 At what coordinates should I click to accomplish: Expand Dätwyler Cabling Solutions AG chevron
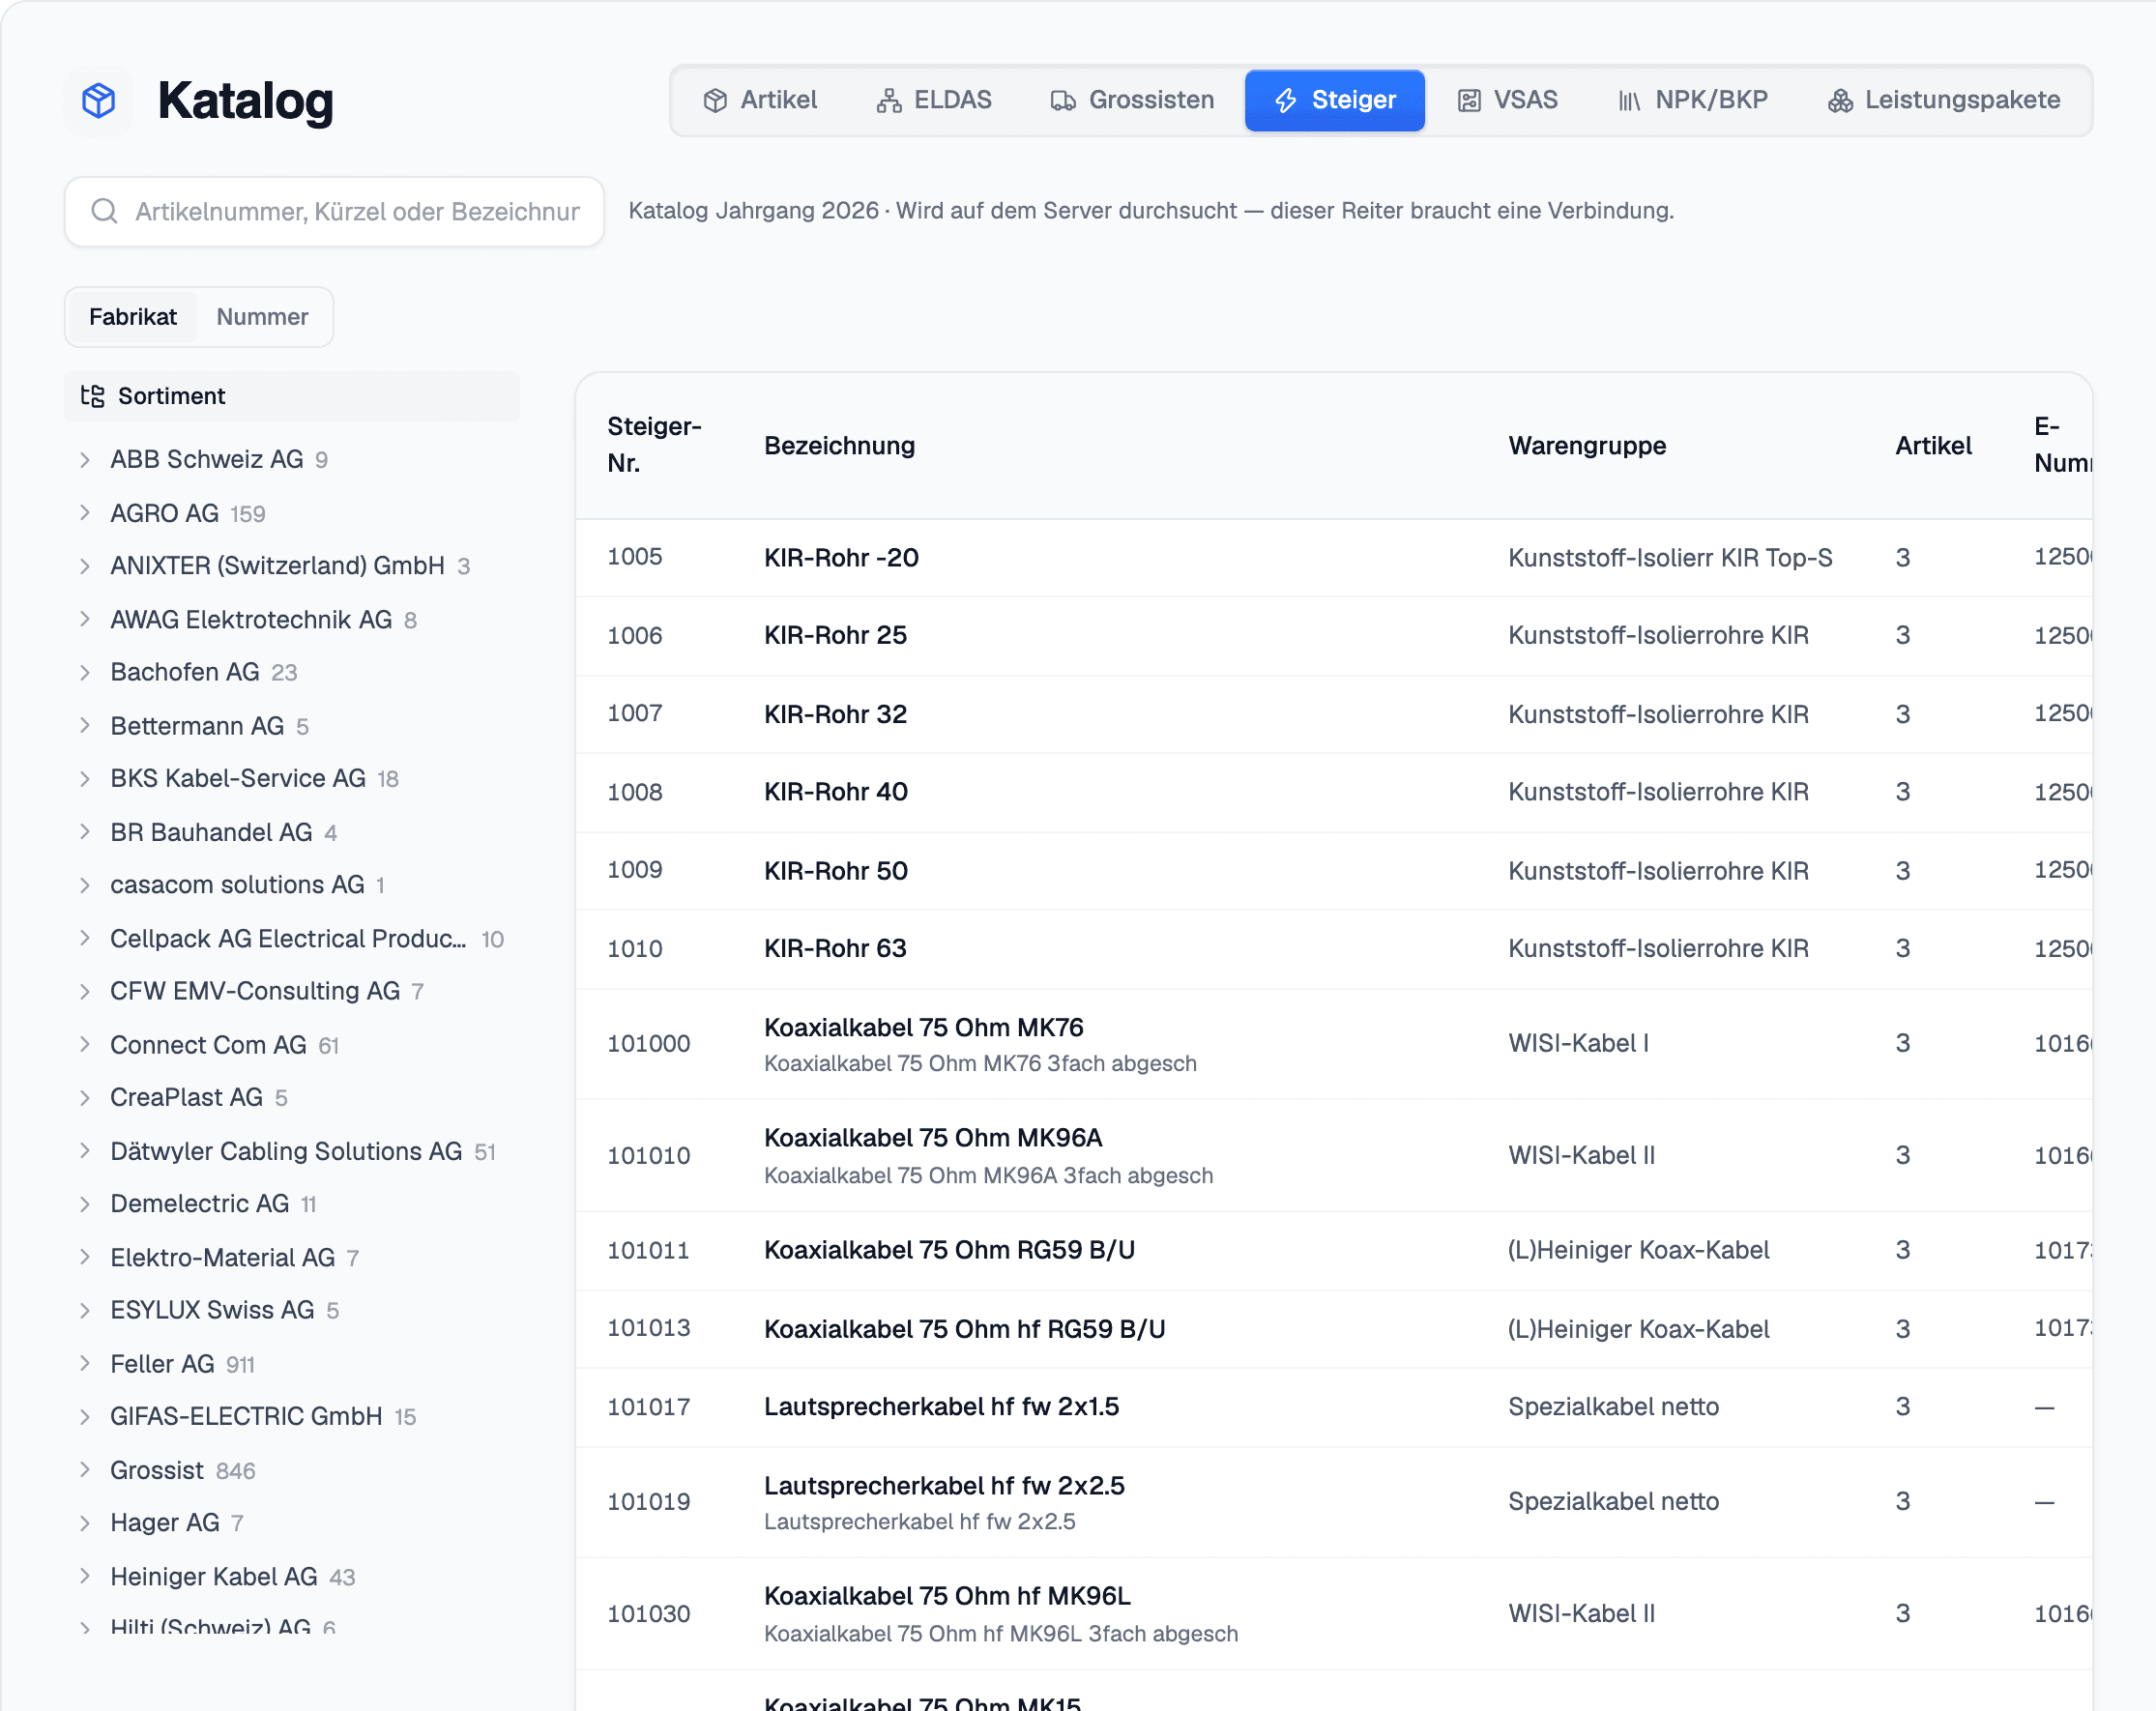(x=85, y=1151)
